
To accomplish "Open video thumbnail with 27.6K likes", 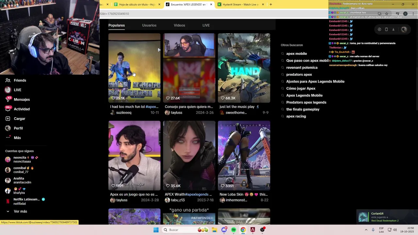I will [x=189, y=68].
